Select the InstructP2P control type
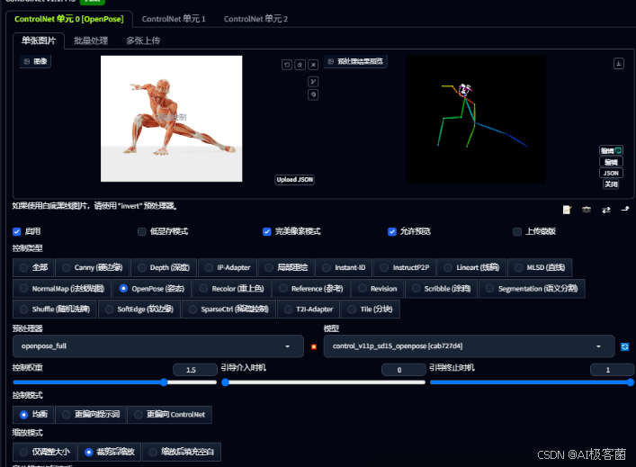Viewport: 636px width, 467px height. (x=405, y=267)
